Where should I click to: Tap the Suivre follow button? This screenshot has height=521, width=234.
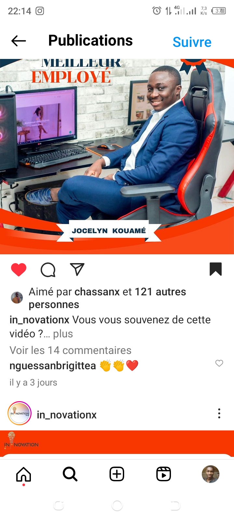[x=192, y=42]
